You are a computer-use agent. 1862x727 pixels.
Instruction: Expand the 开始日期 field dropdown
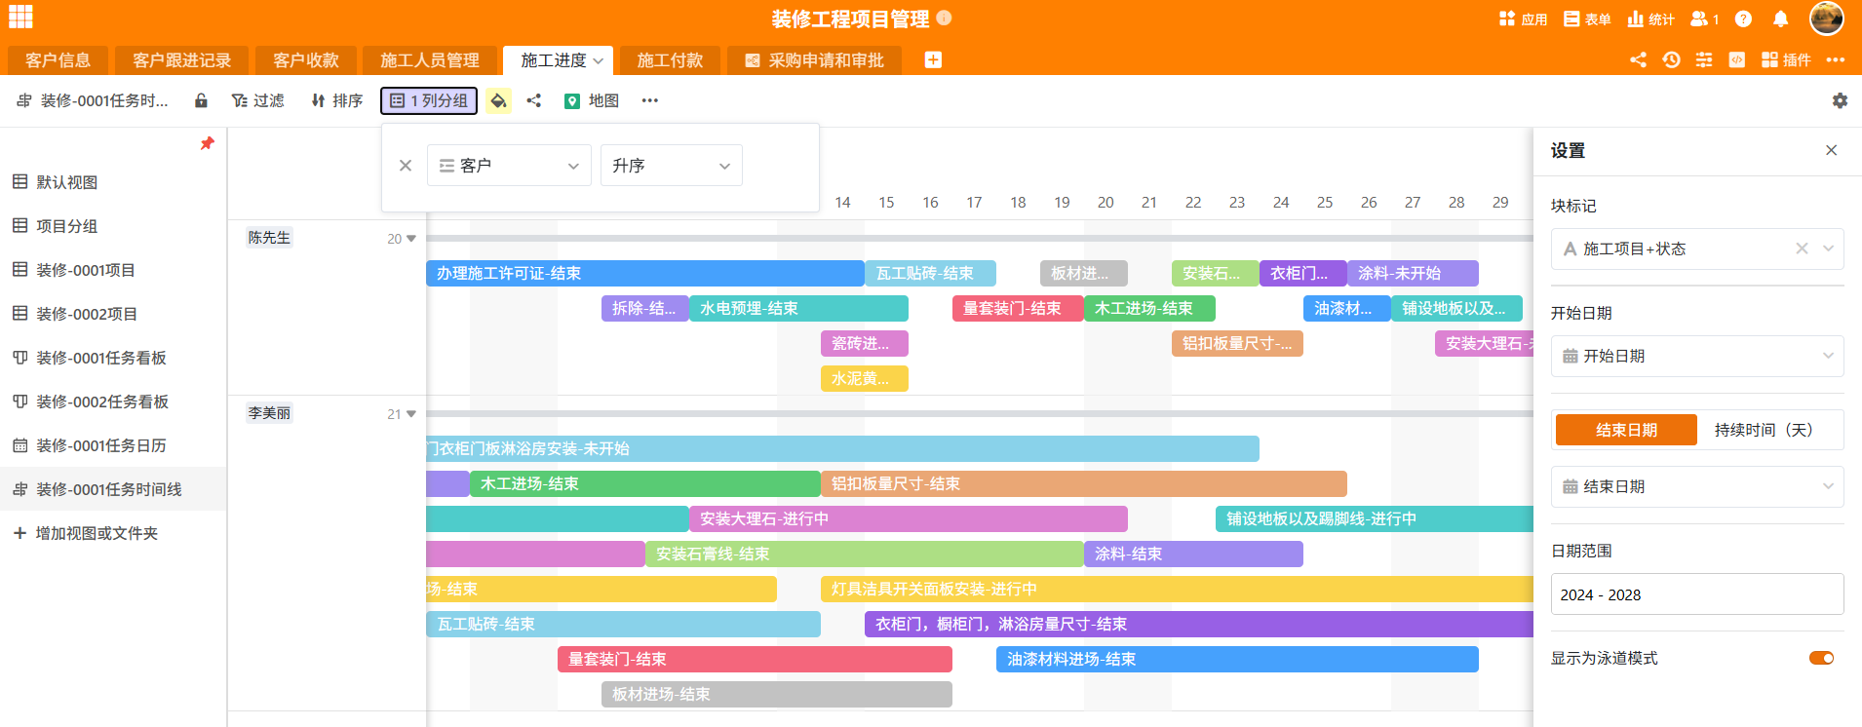(x=1696, y=357)
